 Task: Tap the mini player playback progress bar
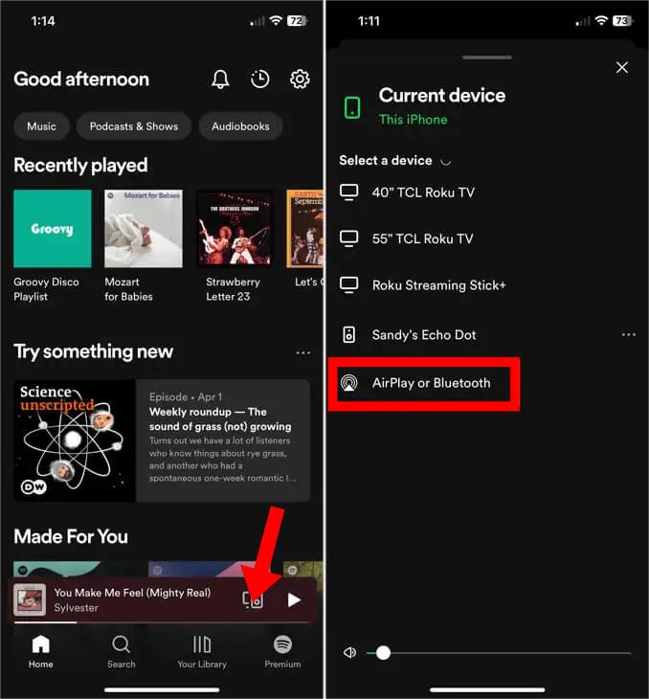(x=162, y=622)
